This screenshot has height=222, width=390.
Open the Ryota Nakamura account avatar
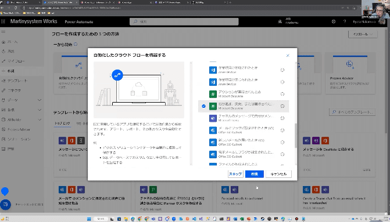382,21
